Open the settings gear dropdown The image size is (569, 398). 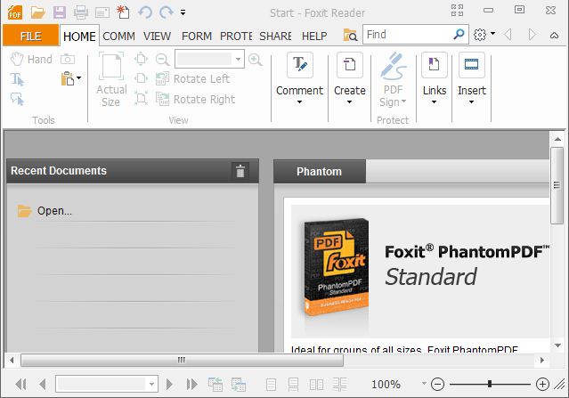click(x=484, y=35)
